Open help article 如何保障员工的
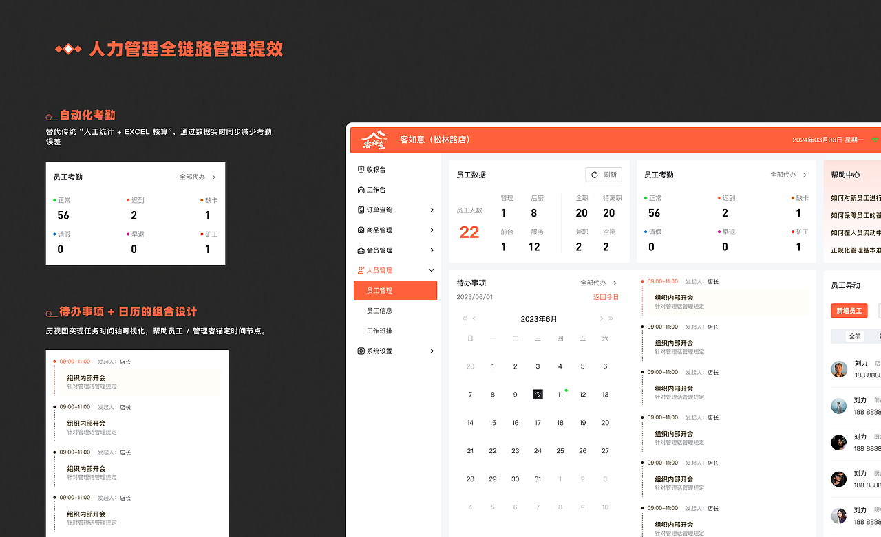 pyautogui.click(x=856, y=215)
